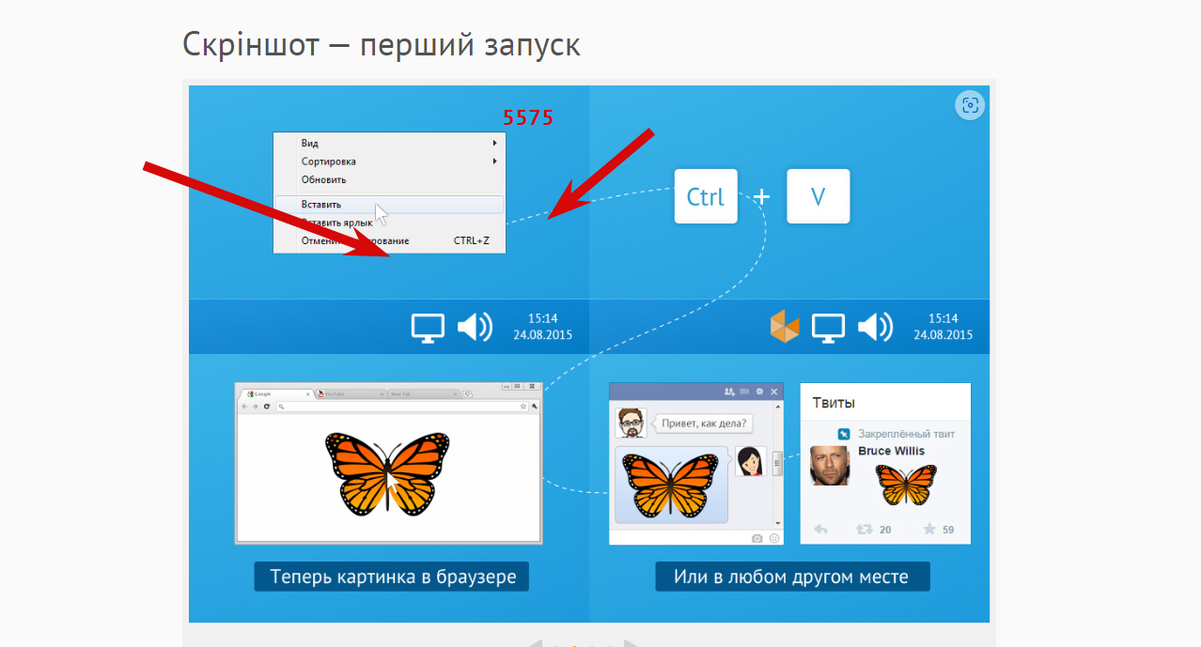Click the add people icon in chat header

(x=729, y=392)
